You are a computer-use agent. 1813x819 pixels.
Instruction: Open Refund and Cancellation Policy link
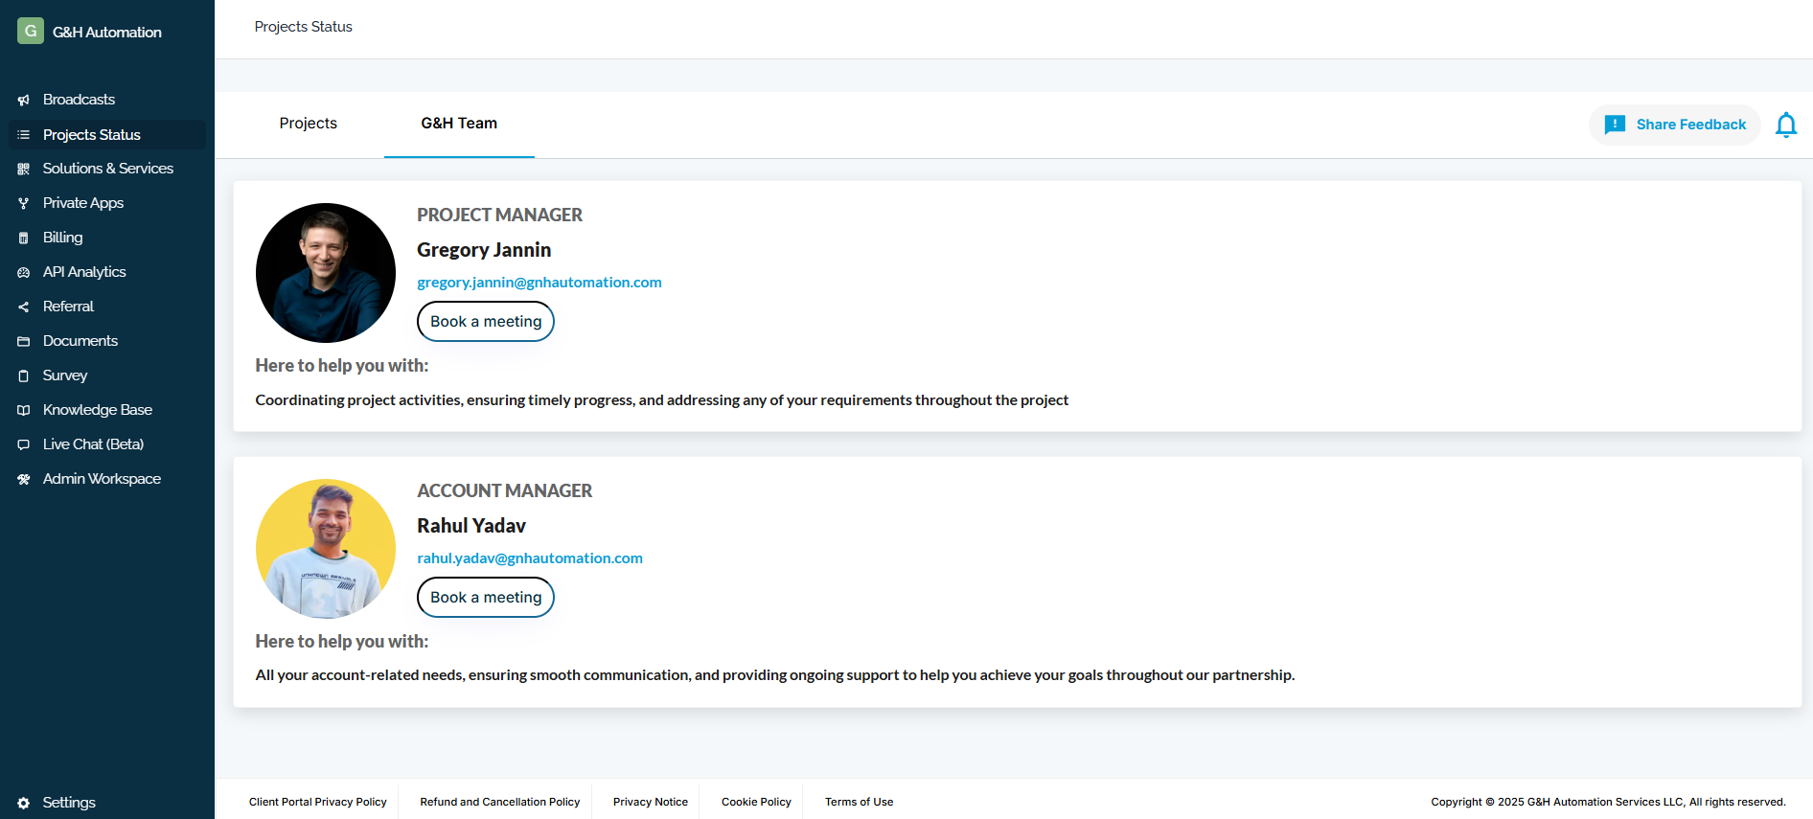pos(499,803)
